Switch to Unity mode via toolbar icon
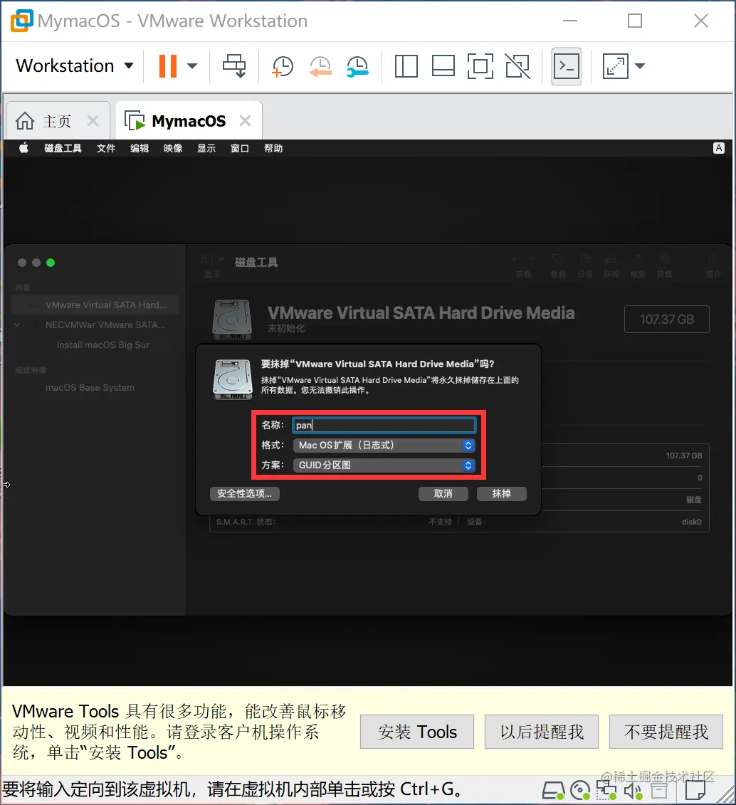The height and width of the screenshot is (805, 736). pos(517,66)
